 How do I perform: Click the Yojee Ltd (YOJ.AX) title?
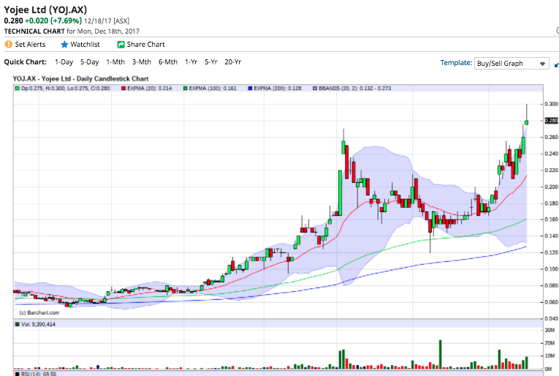[x=45, y=10]
